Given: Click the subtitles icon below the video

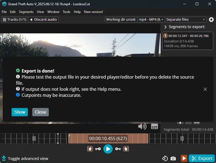Looking at the screenshot, I should (x=155, y=126).
